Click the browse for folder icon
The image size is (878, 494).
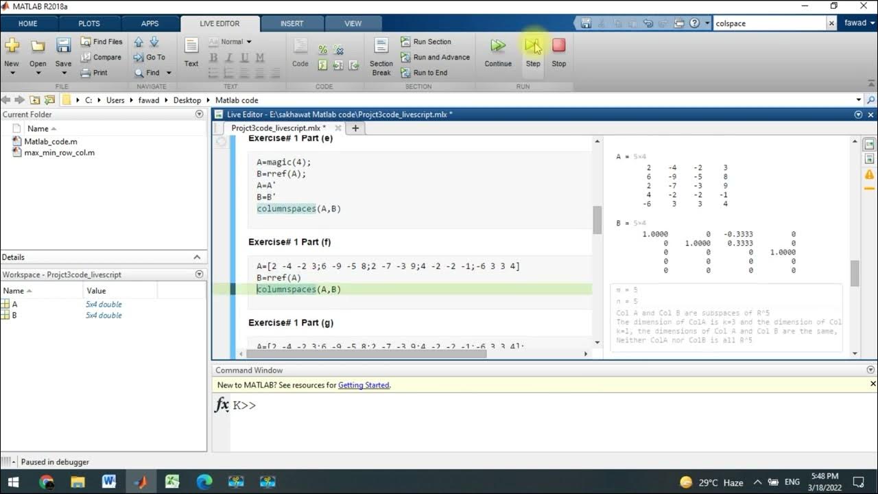tap(49, 100)
